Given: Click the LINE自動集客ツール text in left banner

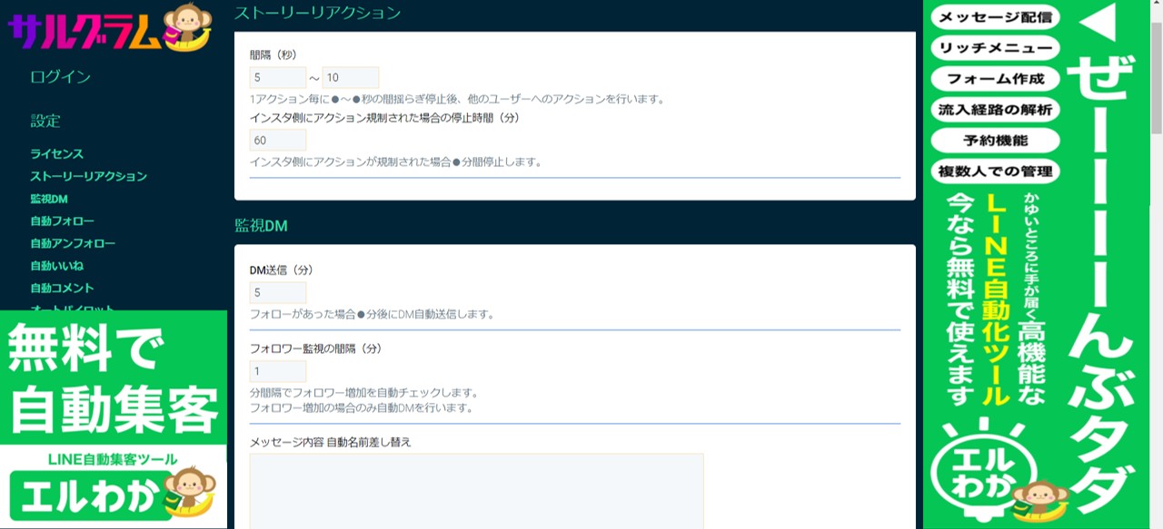Looking at the screenshot, I should [113, 460].
